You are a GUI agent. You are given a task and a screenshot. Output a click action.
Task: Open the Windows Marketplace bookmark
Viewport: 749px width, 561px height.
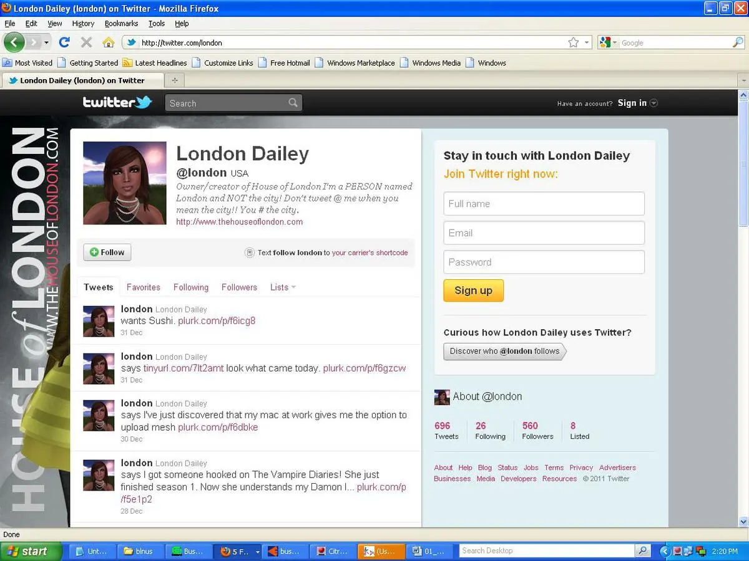click(x=355, y=63)
